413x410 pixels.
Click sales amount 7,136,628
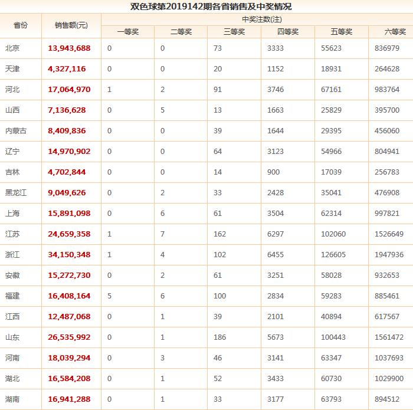click(67, 110)
